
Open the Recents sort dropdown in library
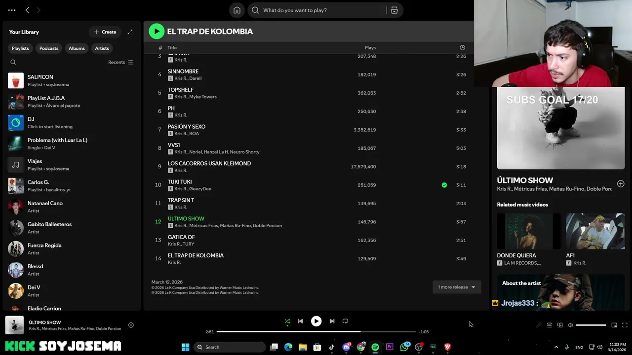click(120, 62)
